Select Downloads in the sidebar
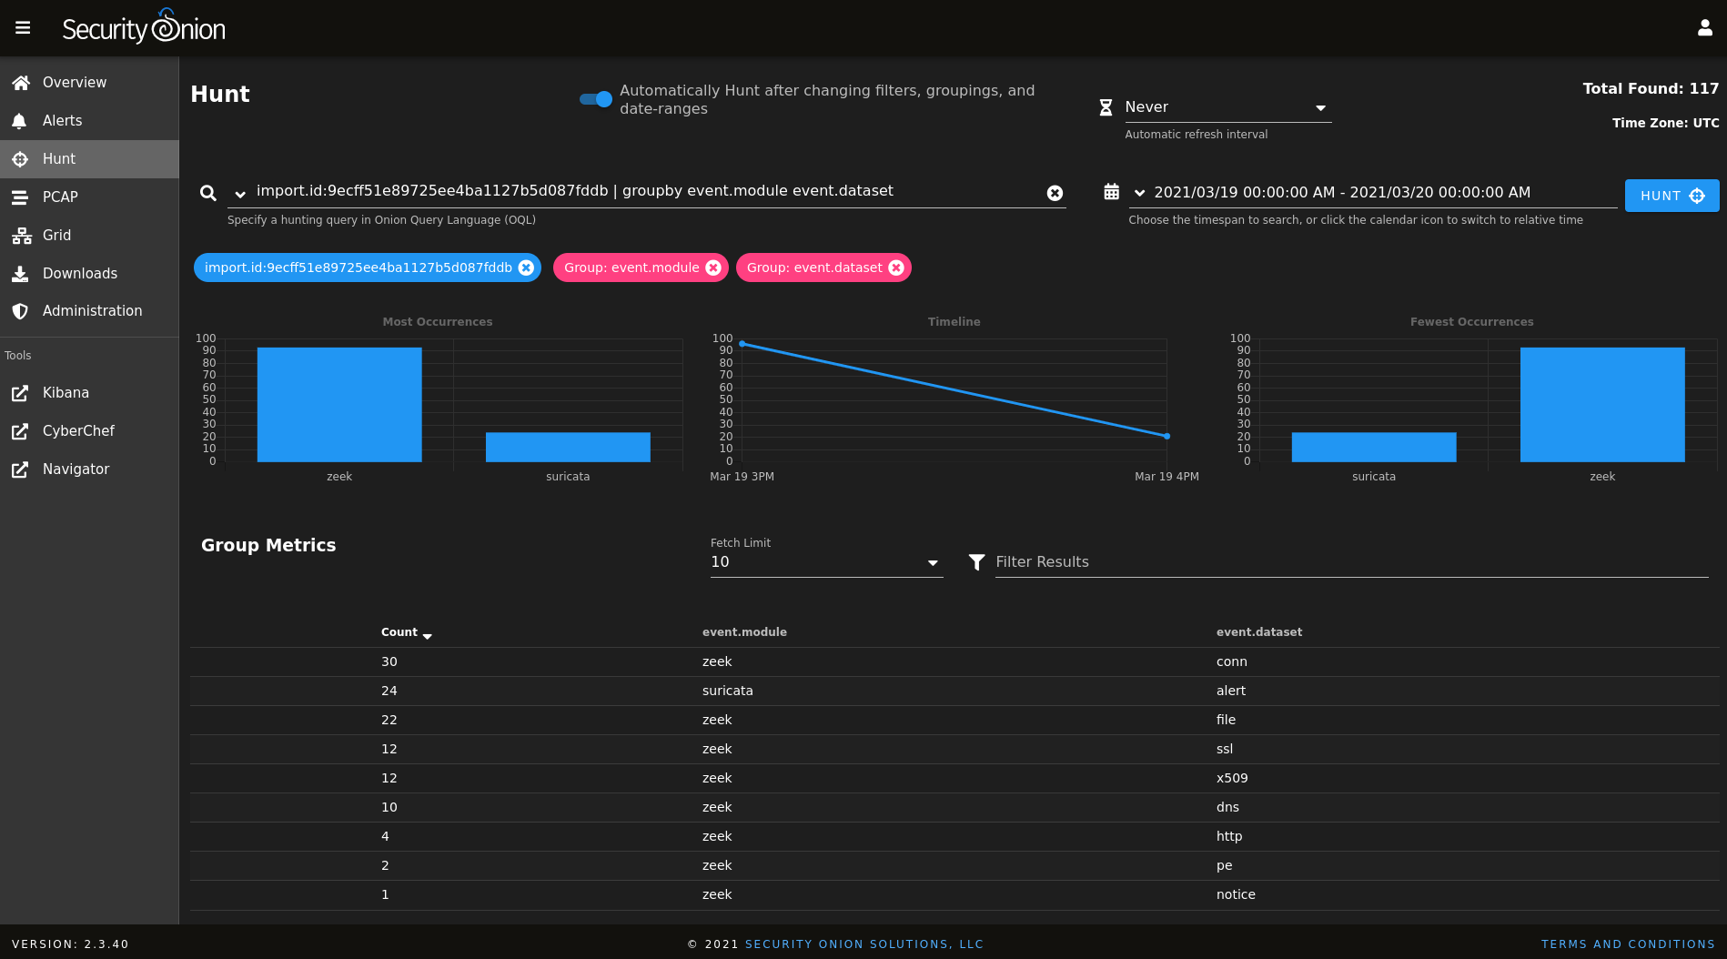This screenshot has height=959, width=1727. point(79,273)
